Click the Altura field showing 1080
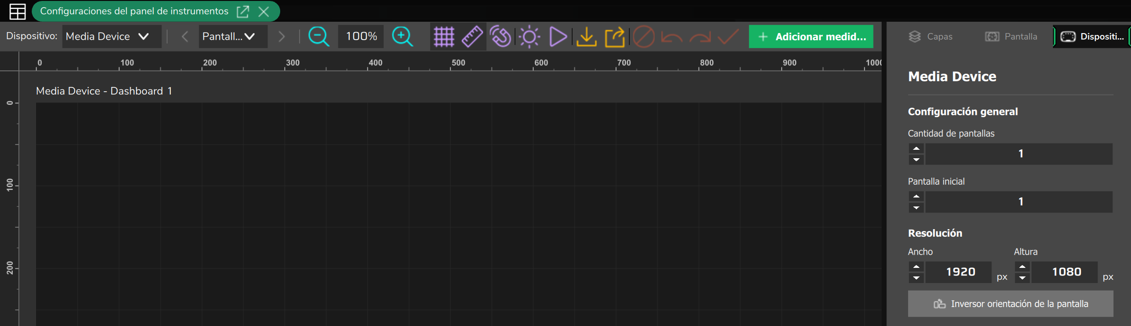The height and width of the screenshot is (326, 1131). pyautogui.click(x=1065, y=272)
